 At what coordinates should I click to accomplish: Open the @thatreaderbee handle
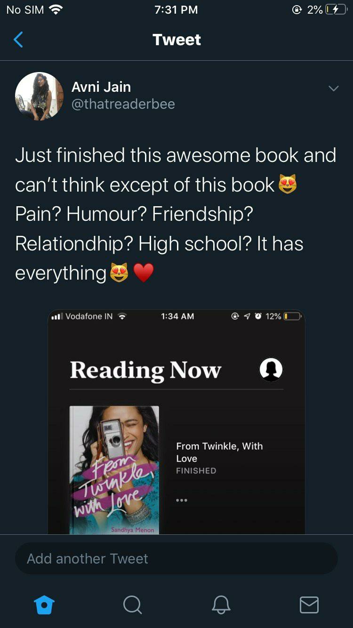coord(123,104)
